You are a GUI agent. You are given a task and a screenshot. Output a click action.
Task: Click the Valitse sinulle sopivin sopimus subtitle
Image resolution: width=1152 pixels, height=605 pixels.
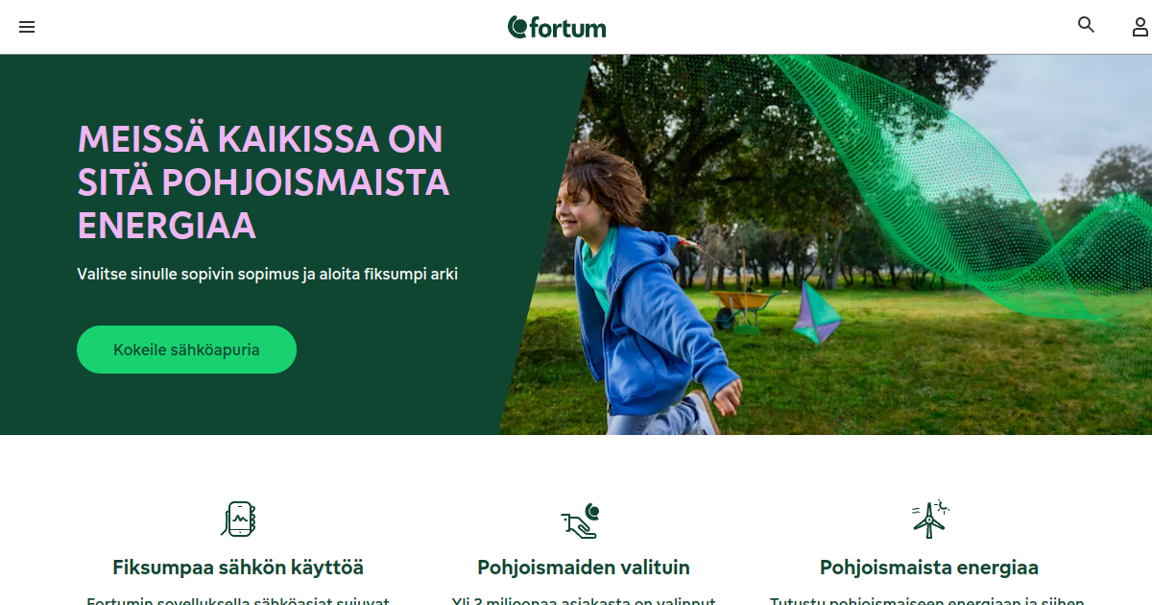tap(268, 274)
